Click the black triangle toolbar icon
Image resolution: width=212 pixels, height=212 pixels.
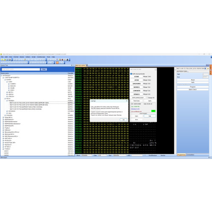[67, 60]
